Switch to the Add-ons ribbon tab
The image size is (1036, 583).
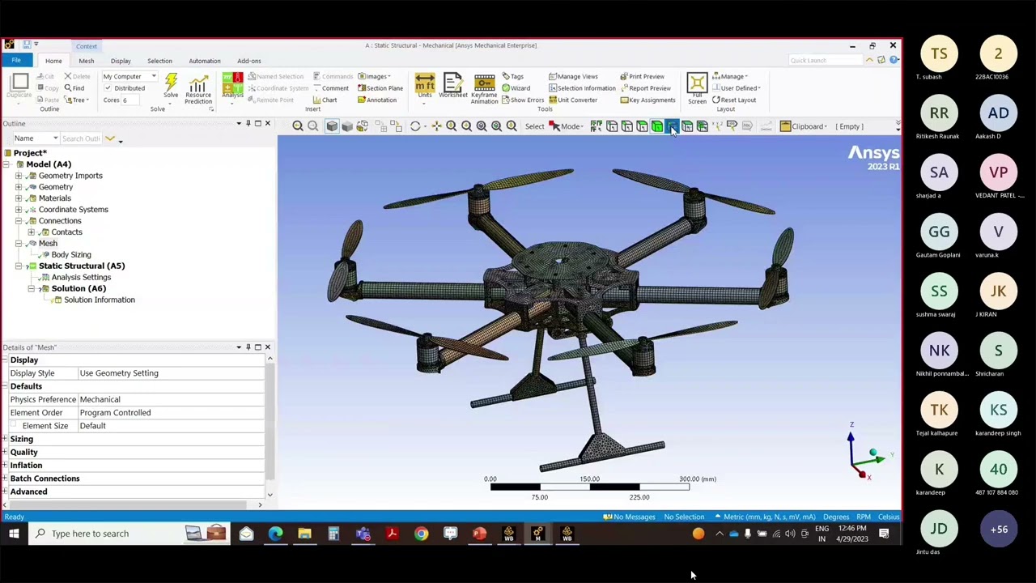248,61
